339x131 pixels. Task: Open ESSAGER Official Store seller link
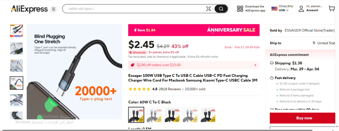click(x=310, y=30)
